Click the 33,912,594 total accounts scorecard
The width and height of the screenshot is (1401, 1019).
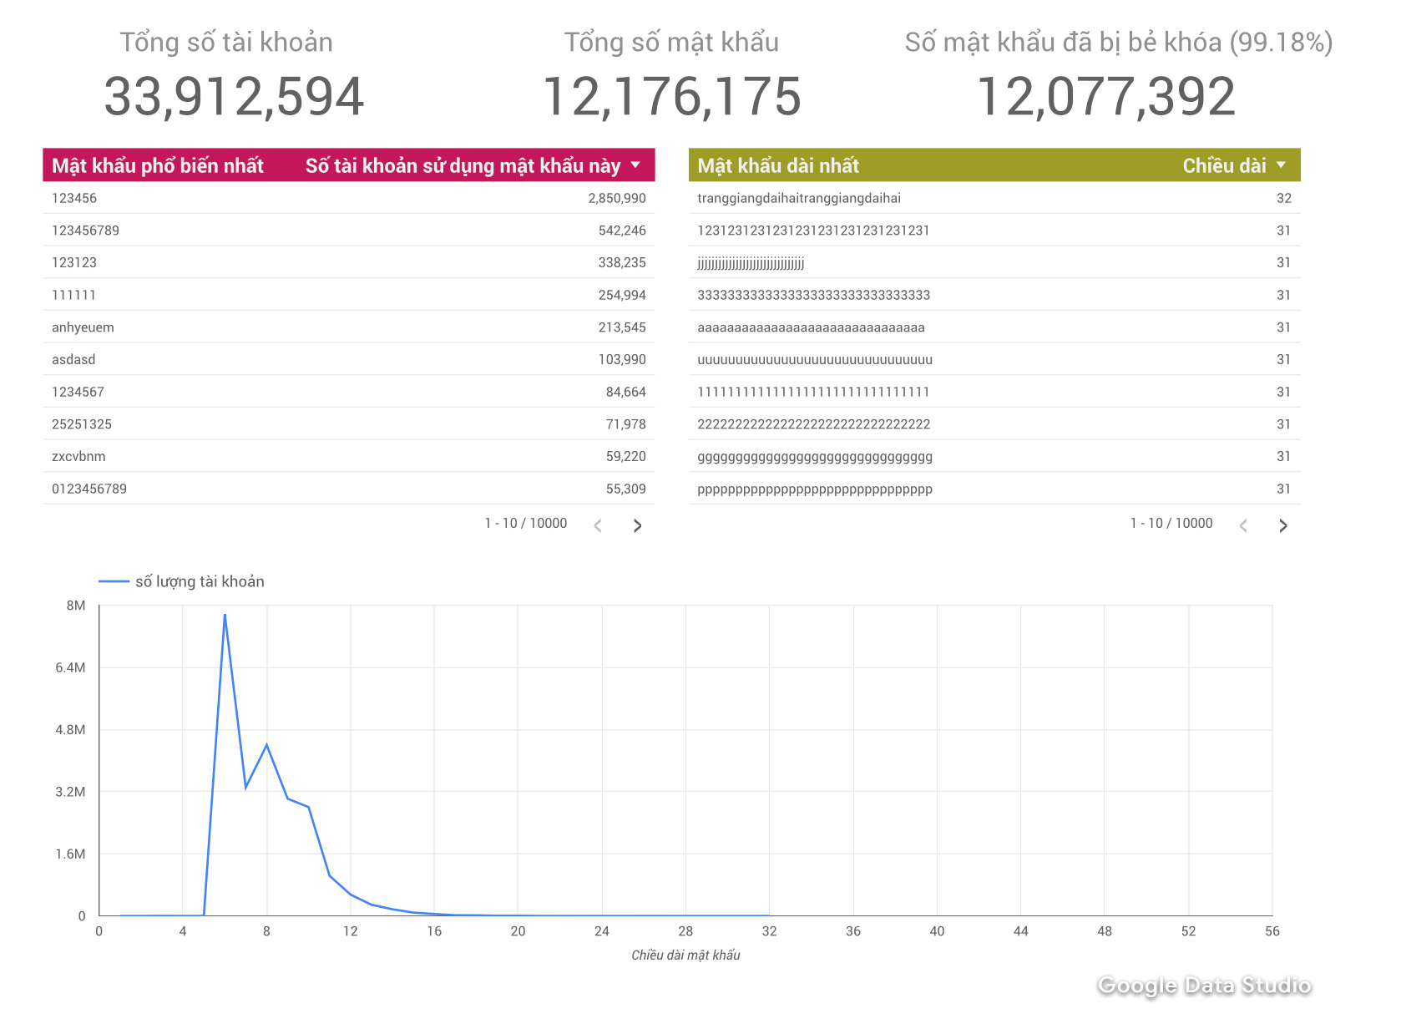[x=234, y=96]
